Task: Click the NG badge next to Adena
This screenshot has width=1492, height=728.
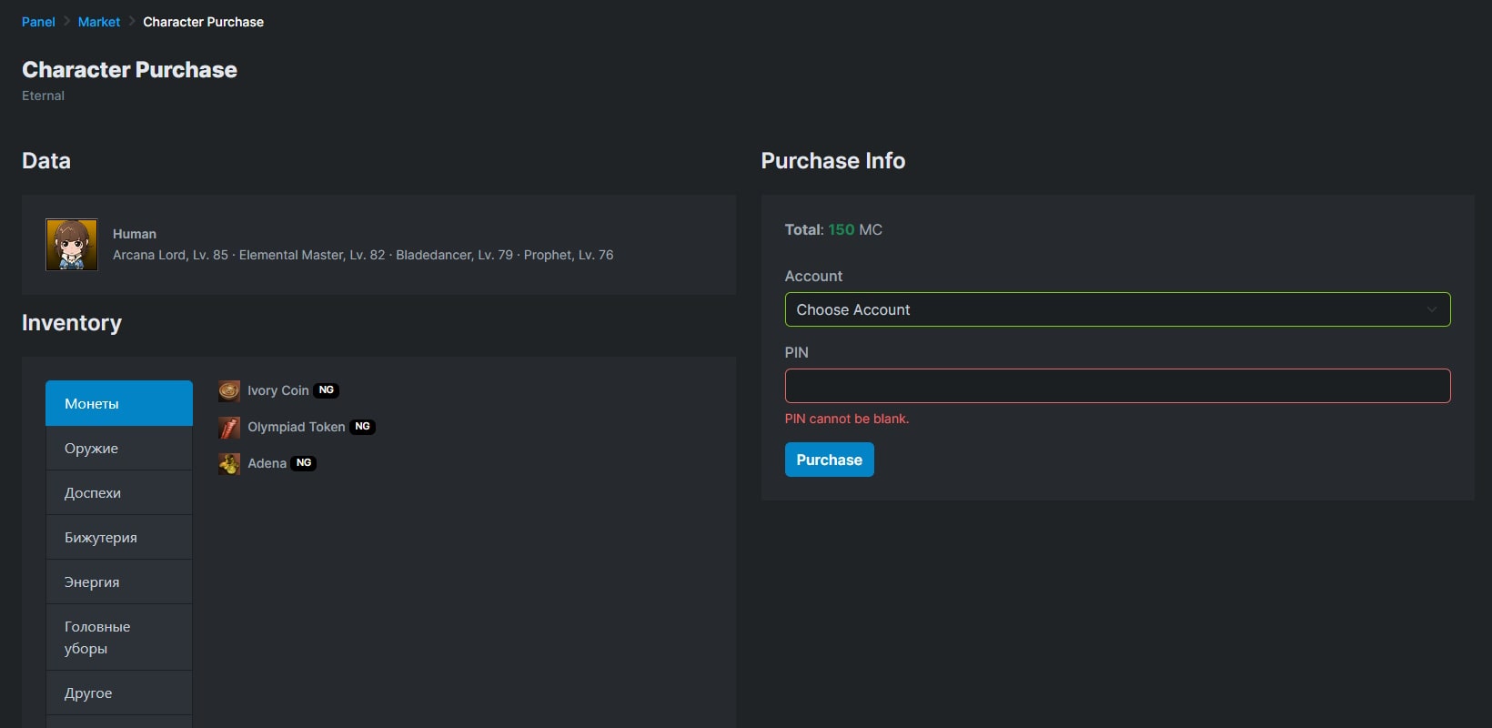Action: click(304, 463)
